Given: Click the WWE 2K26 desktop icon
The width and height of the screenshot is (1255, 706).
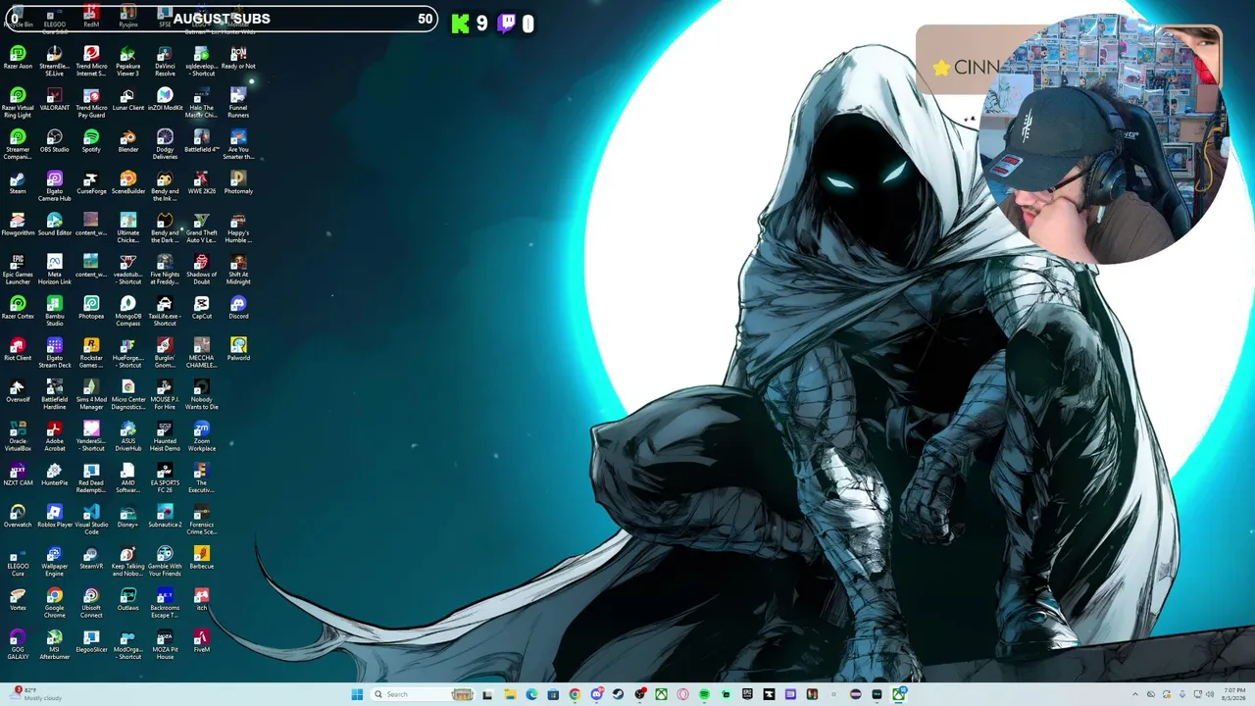Looking at the screenshot, I should tap(202, 183).
